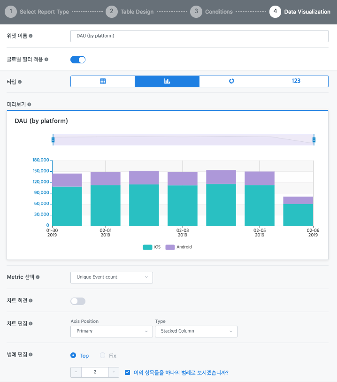Open info tooltip next to 타입
This screenshot has width=337, height=382.
coord(20,82)
